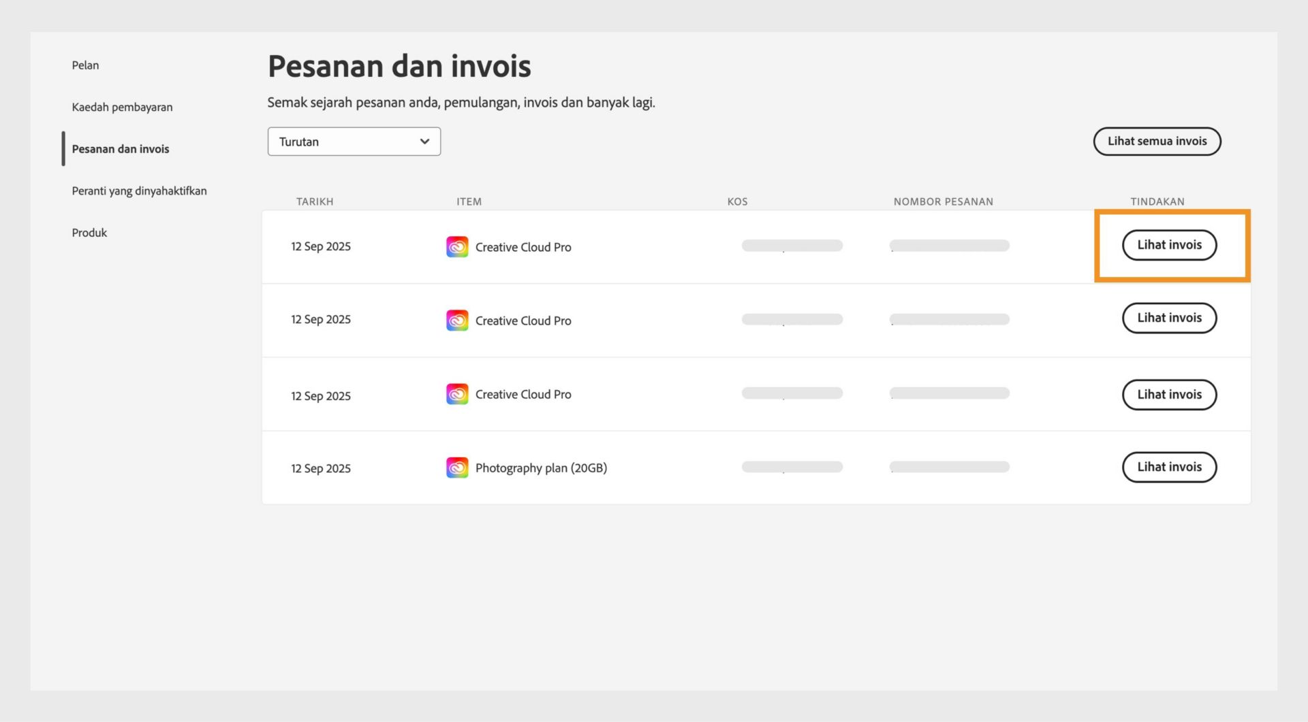Lihat invois for Photography plan (20GB)

pos(1169,467)
